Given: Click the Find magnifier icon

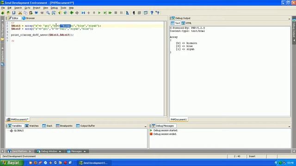Looking at the screenshot, I should [48, 13].
